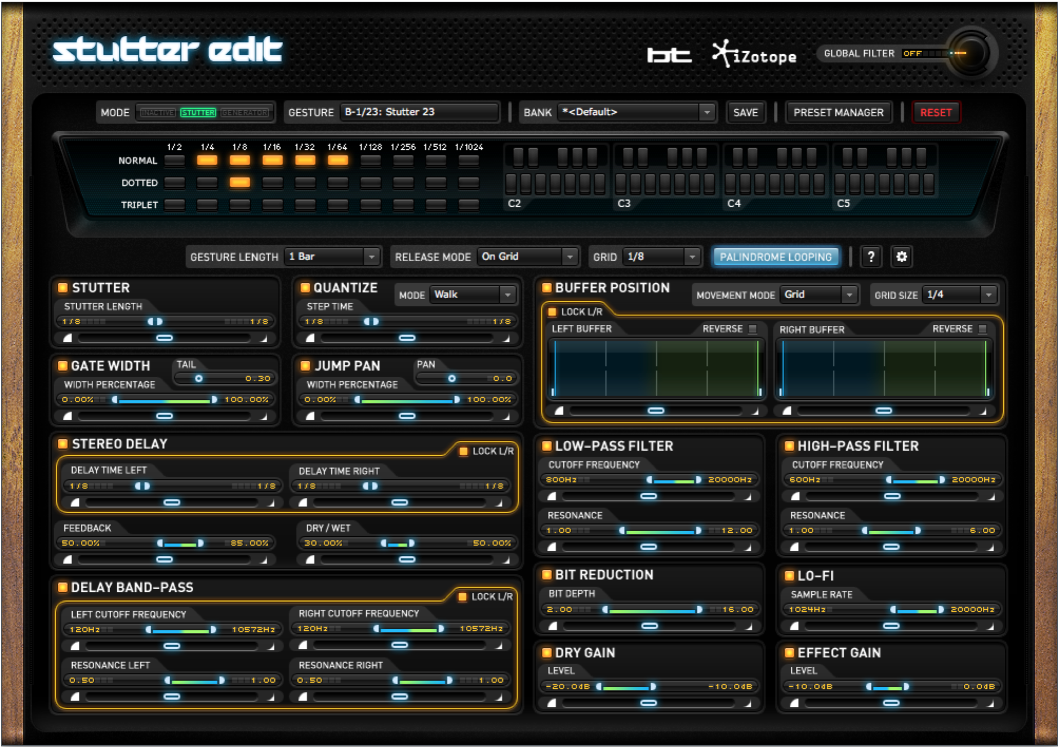This screenshot has width=1059, height=748.
Task: Open the Preset Manager
Action: coord(838,113)
